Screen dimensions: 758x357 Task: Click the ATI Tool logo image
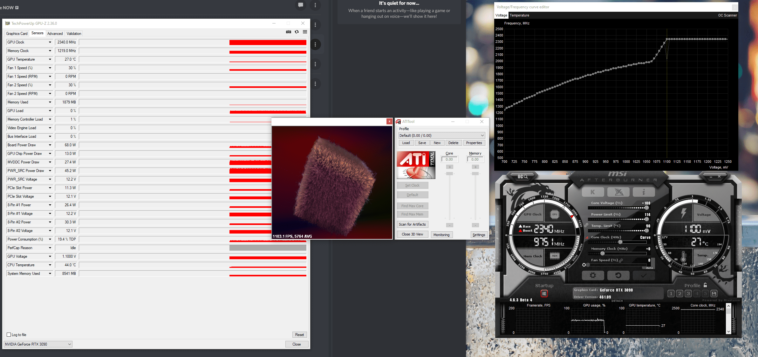(x=416, y=165)
